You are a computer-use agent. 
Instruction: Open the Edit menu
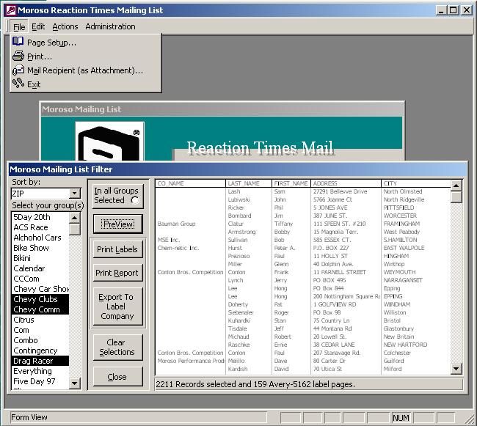[38, 26]
